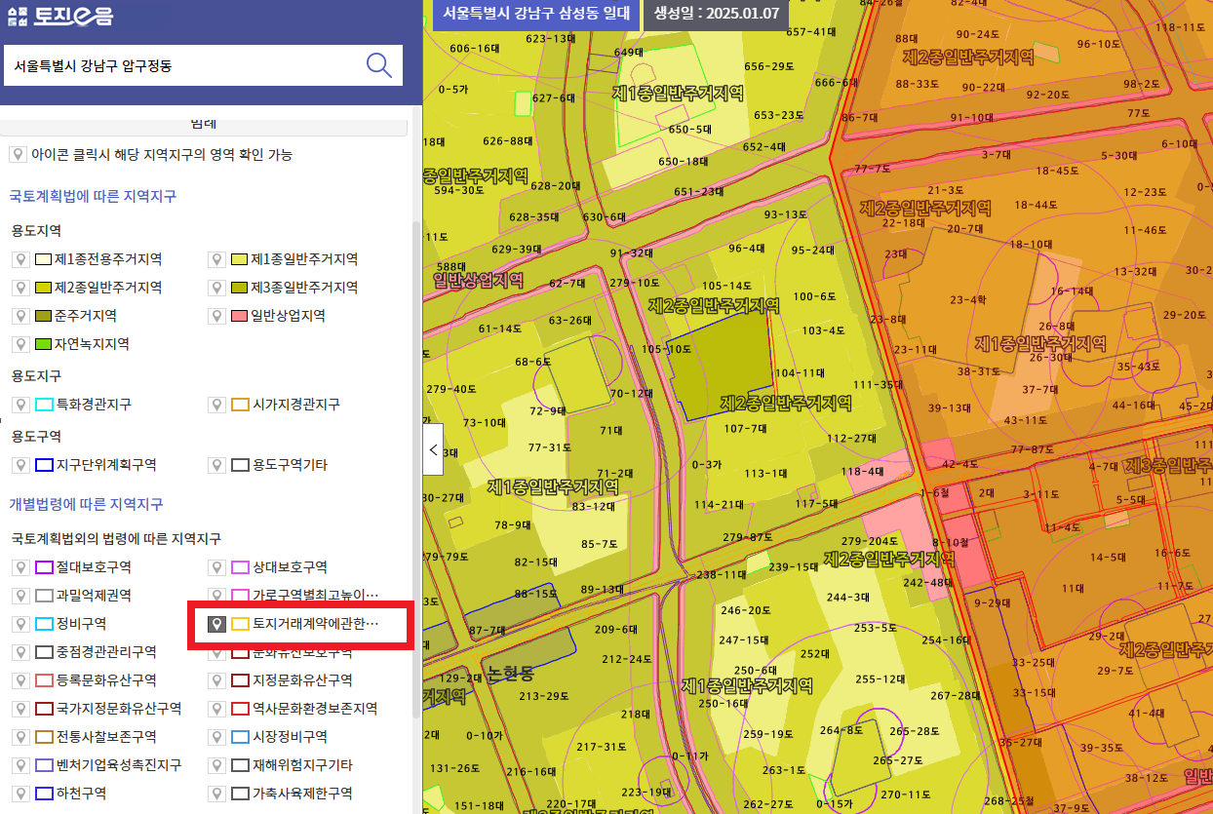Image resolution: width=1213 pixels, height=814 pixels.
Task: Click parcel label 105-10도 on the map
Action: [x=666, y=349]
